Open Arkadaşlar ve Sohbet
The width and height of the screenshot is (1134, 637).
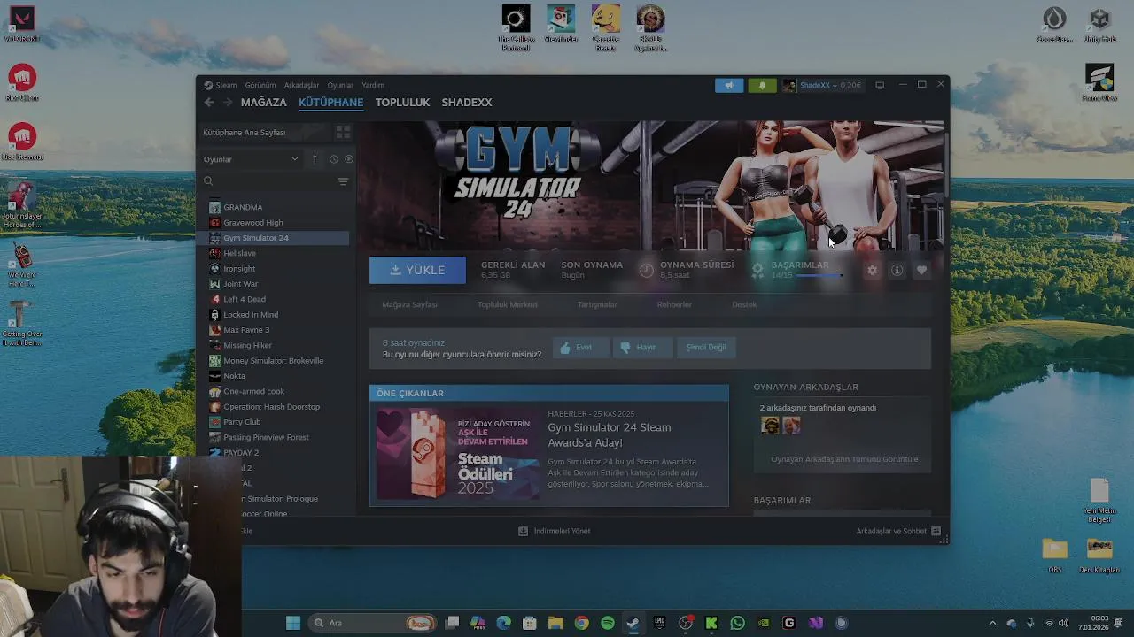coord(897,531)
